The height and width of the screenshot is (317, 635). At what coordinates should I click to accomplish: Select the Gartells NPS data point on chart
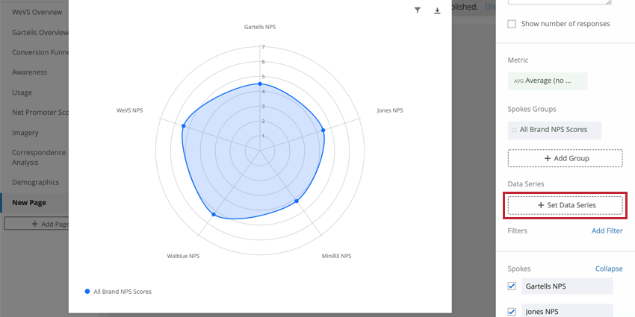pyautogui.click(x=260, y=84)
